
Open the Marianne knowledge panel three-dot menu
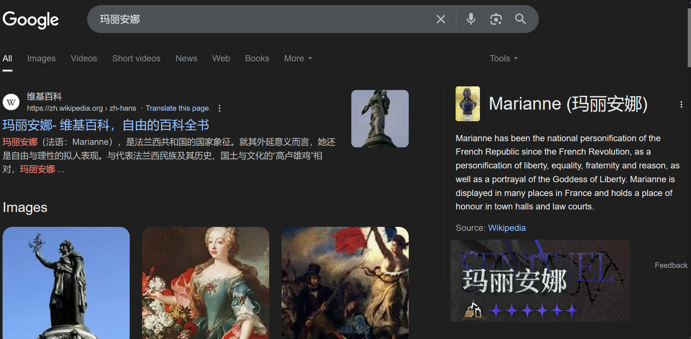[x=681, y=105]
